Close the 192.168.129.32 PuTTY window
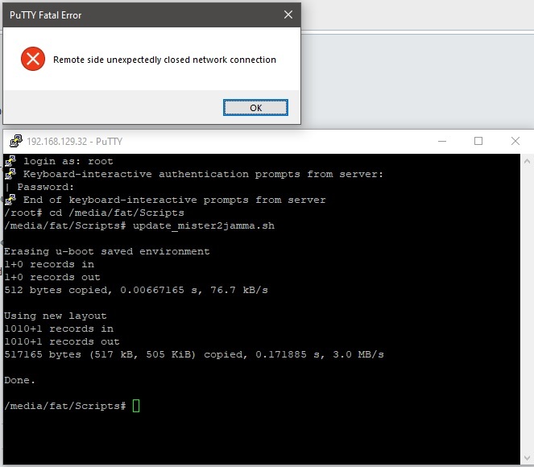 point(515,141)
